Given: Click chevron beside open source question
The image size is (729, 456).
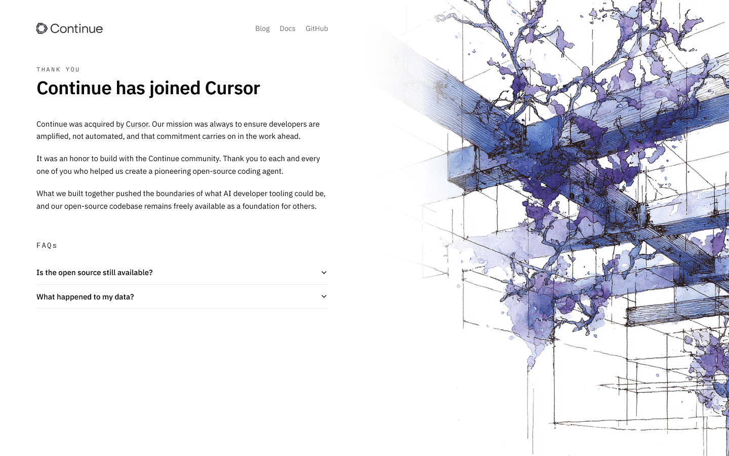Looking at the screenshot, I should (x=324, y=273).
